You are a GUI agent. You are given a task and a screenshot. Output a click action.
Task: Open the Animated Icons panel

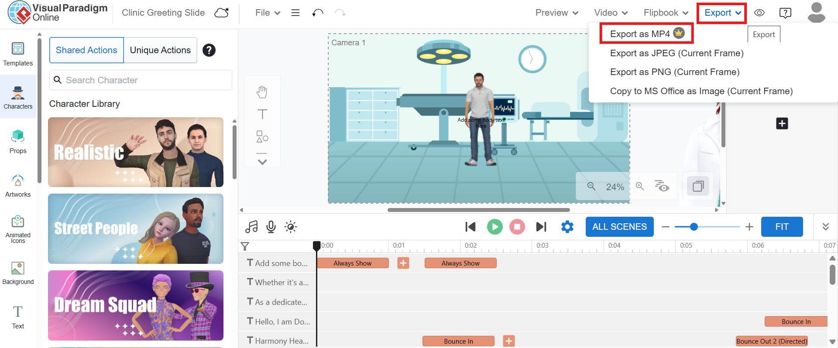pos(18,229)
